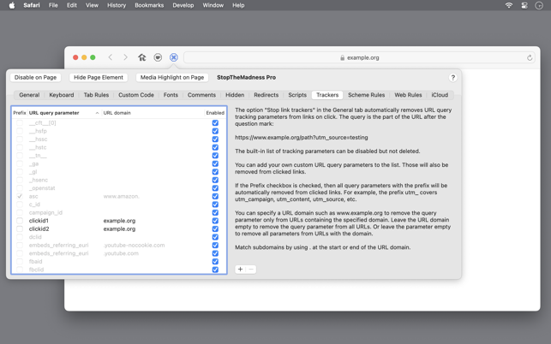
Task: Disable the dclid tracker checkbox
Action: (x=215, y=237)
